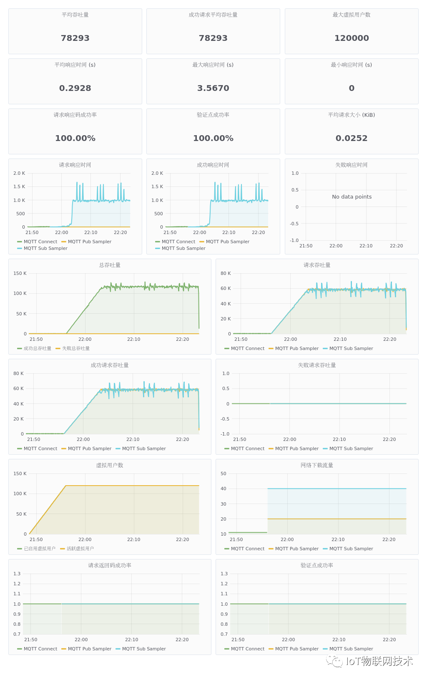
Task: Toggle 失败总吞吐量 series in 总吞吐量 legend
Action: click(x=76, y=349)
